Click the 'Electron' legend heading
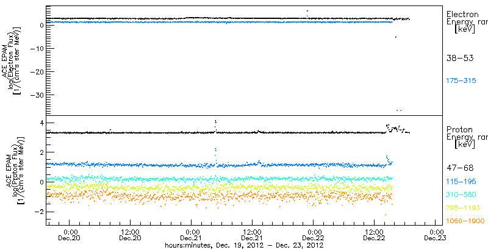This screenshot has width=488, height=250. (x=462, y=14)
